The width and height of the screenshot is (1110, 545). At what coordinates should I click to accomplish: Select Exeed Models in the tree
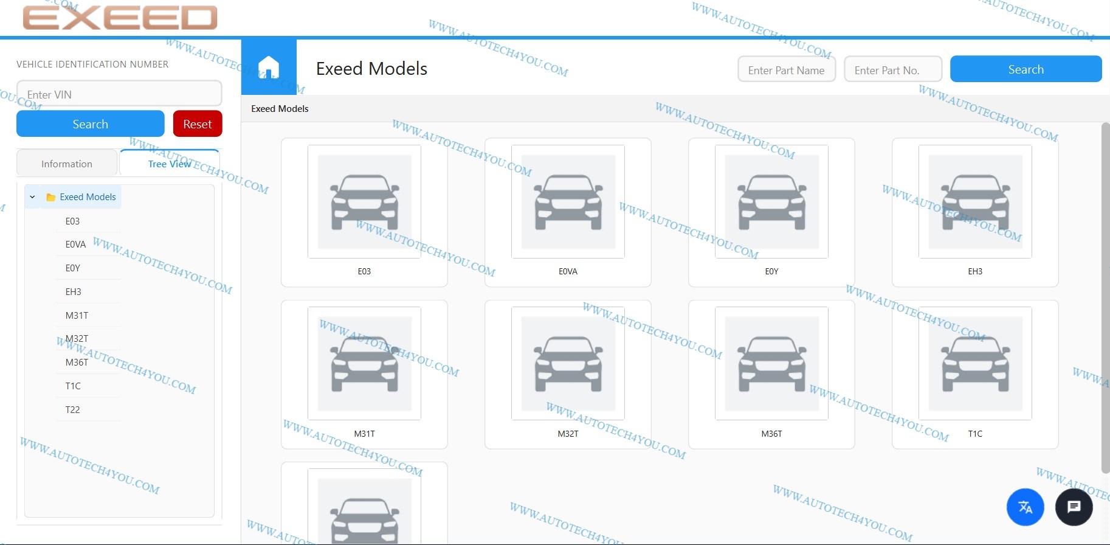click(88, 197)
